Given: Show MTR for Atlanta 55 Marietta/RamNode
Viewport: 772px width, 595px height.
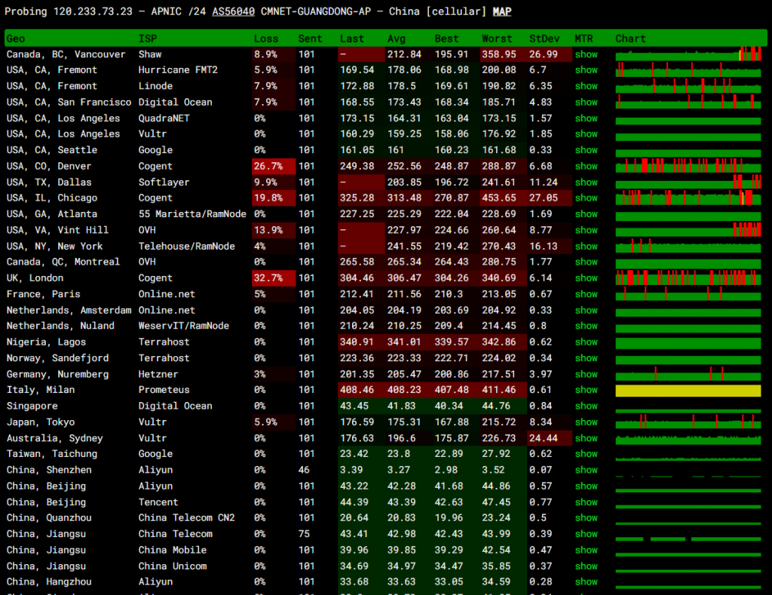Looking at the screenshot, I should pyautogui.click(x=586, y=213).
